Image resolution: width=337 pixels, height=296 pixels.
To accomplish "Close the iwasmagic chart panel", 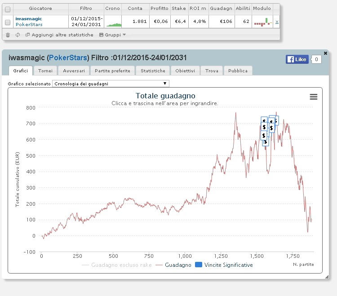I will (x=325, y=53).
